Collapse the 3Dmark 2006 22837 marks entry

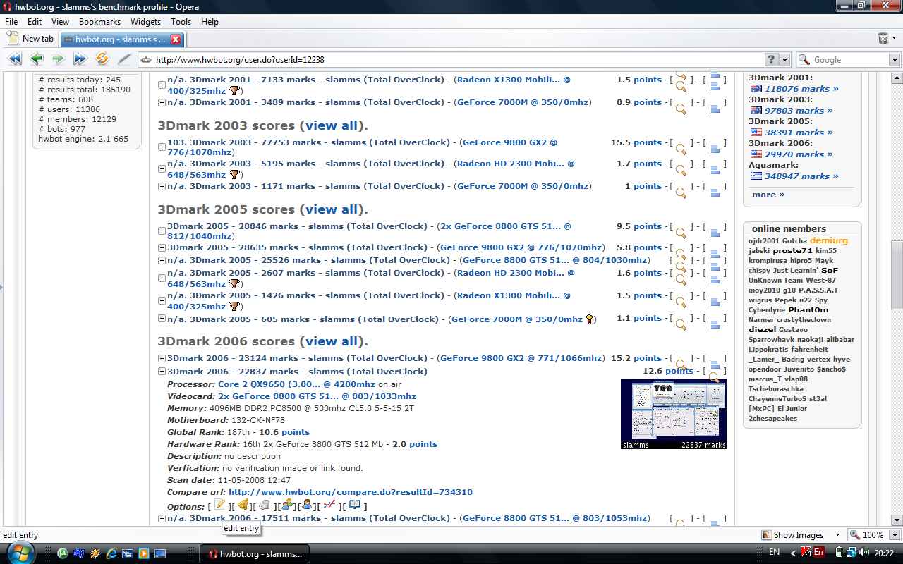tap(162, 372)
